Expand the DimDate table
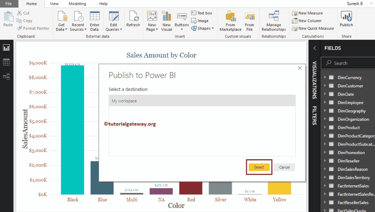This screenshot has width=375, height=212. (x=325, y=94)
